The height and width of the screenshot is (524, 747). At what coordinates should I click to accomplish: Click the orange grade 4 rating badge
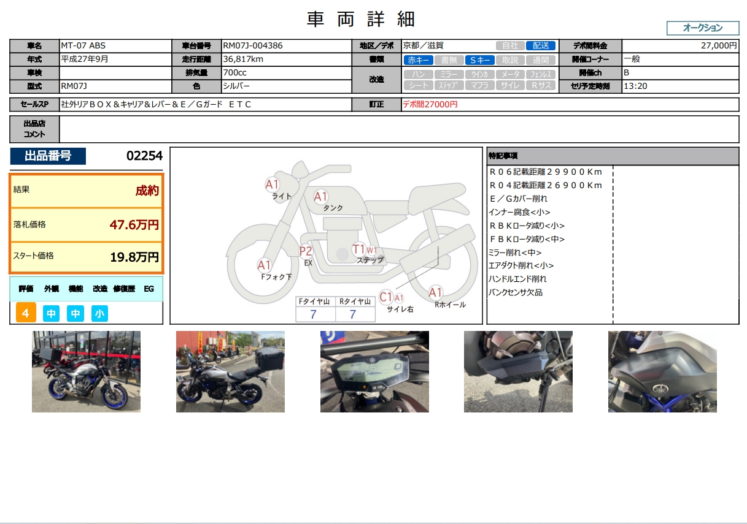(25, 314)
